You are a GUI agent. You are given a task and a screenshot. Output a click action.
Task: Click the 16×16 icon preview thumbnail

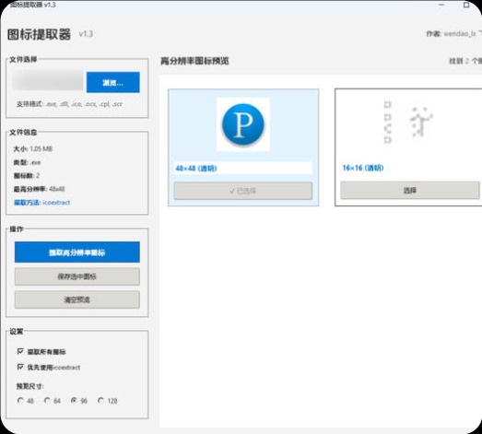[x=408, y=123]
